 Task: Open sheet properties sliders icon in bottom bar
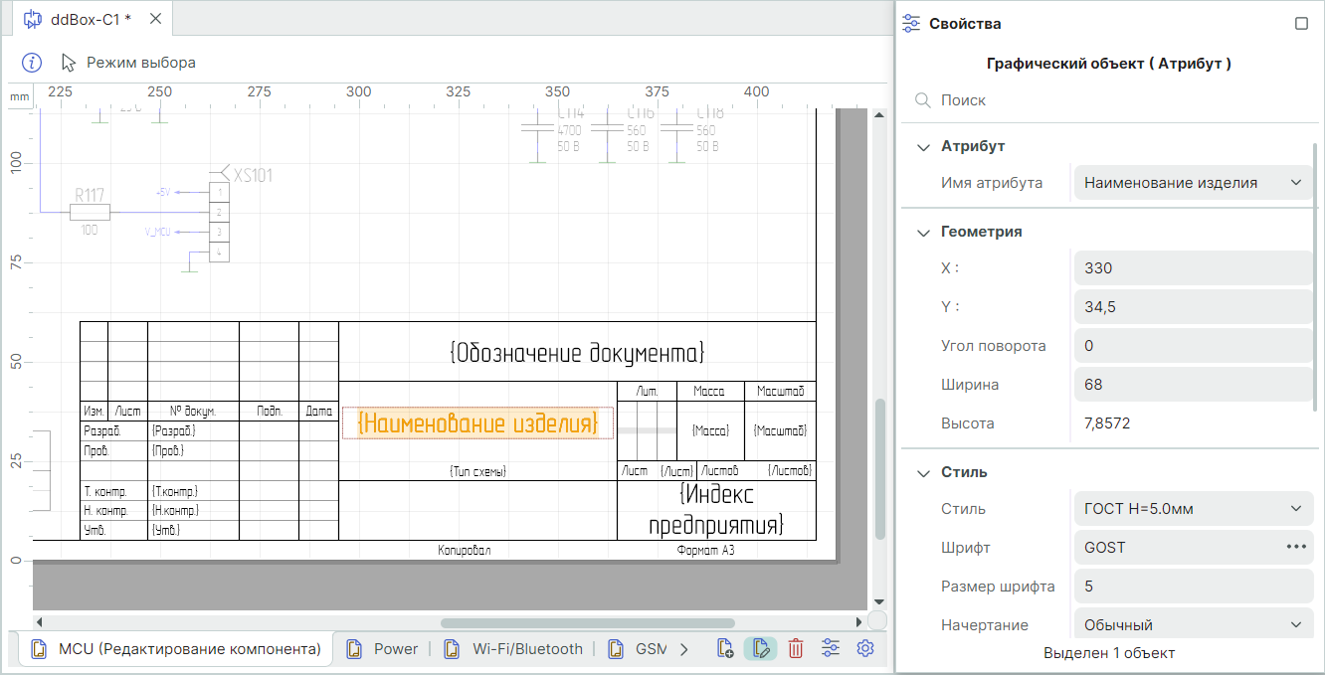click(x=831, y=649)
